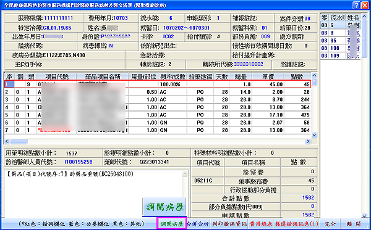Click the 藥師代號 Q223013341

click(x=154, y=162)
